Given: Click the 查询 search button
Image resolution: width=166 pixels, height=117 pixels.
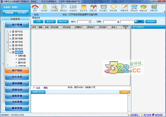Looking at the screenshot, I should (x=139, y=21).
